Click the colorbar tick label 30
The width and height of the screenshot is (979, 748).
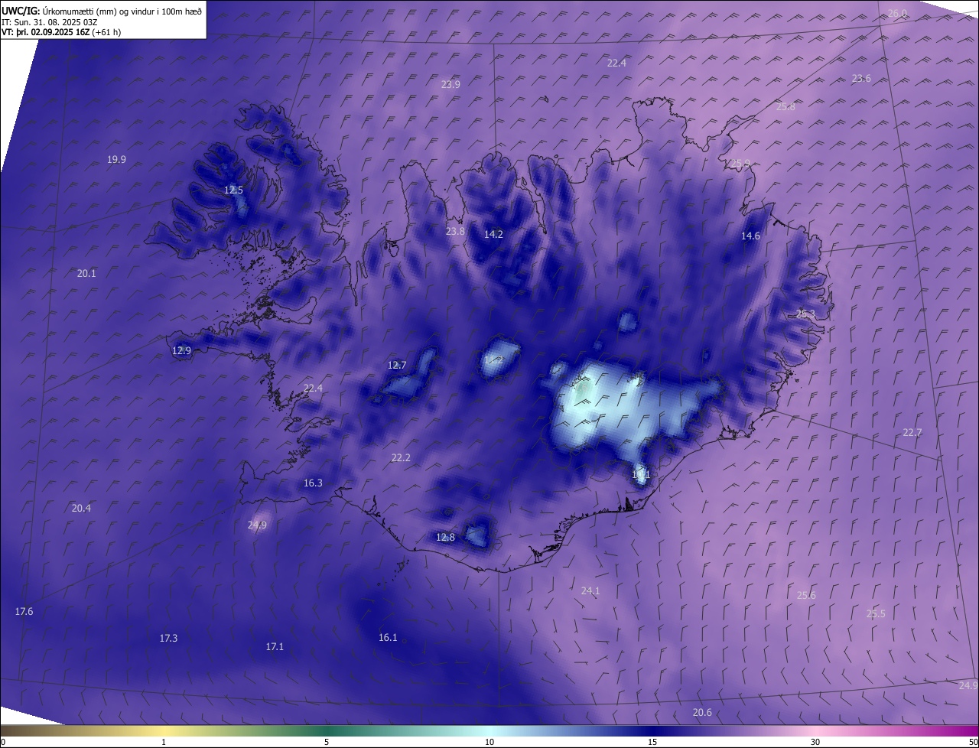point(815,742)
